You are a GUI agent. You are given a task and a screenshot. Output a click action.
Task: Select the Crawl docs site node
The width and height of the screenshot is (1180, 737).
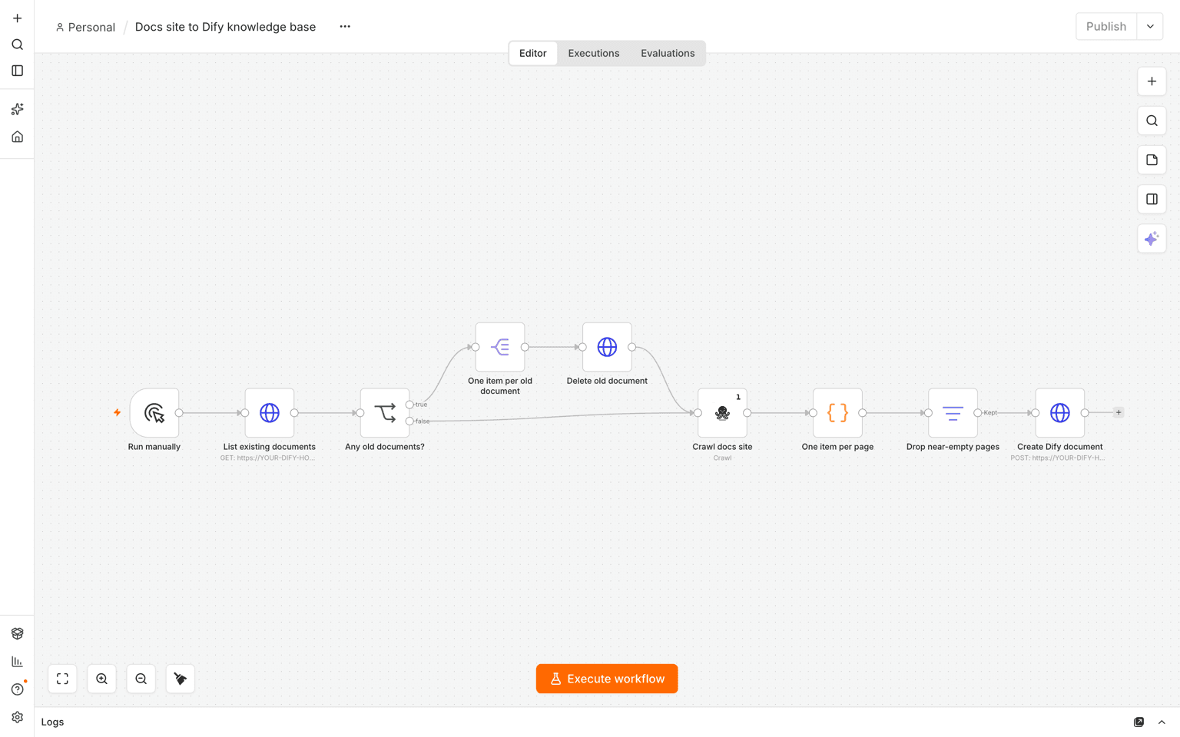[722, 413]
